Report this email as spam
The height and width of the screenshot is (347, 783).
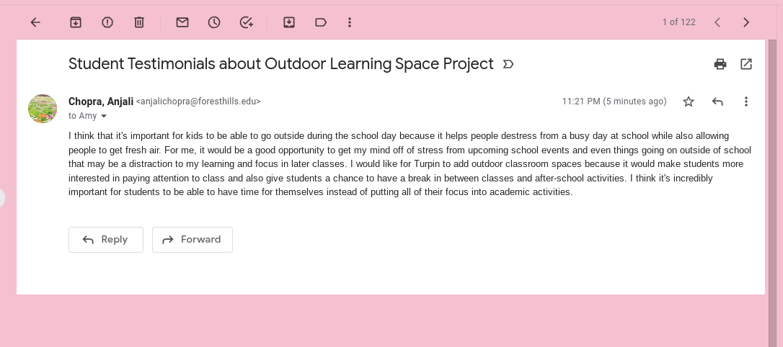point(107,22)
